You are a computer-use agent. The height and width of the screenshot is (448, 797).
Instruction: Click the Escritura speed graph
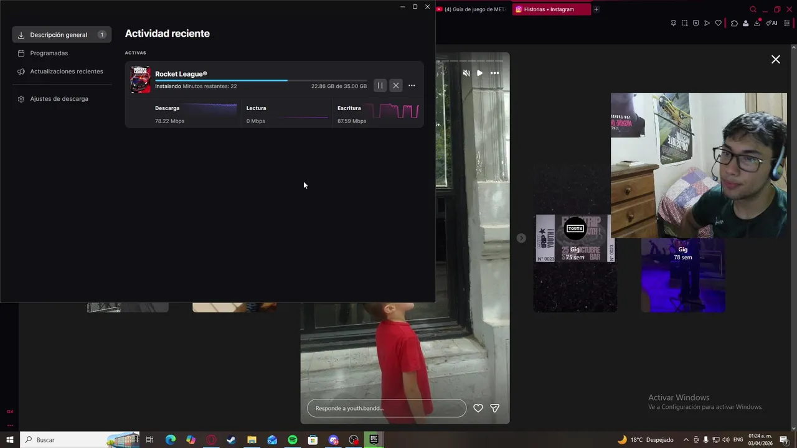pyautogui.click(x=395, y=111)
